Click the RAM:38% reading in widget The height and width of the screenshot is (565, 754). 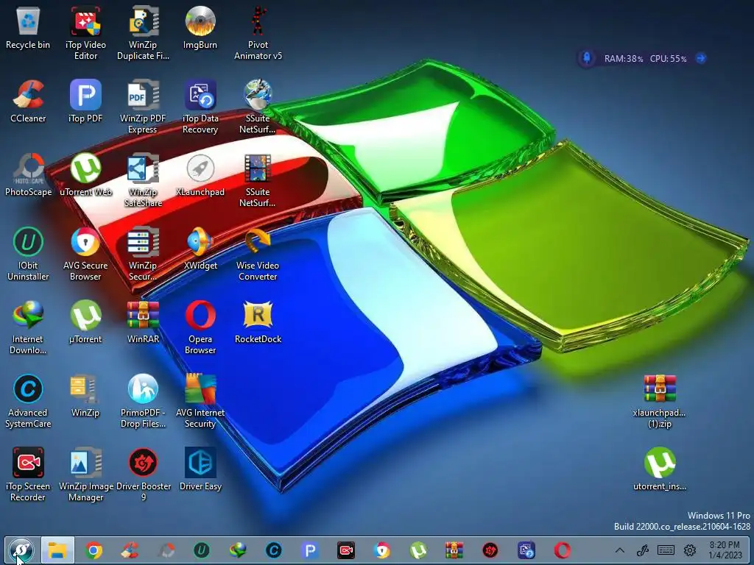pyautogui.click(x=623, y=59)
